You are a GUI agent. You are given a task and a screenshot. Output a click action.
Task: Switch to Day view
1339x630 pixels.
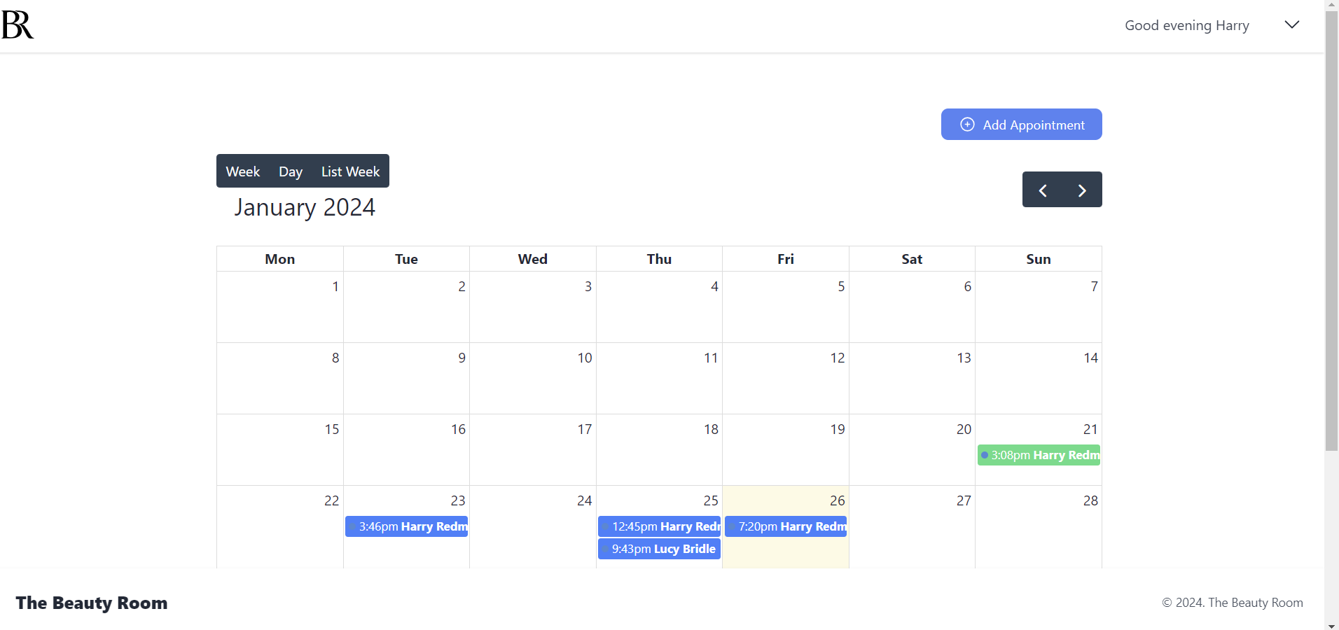(x=290, y=171)
